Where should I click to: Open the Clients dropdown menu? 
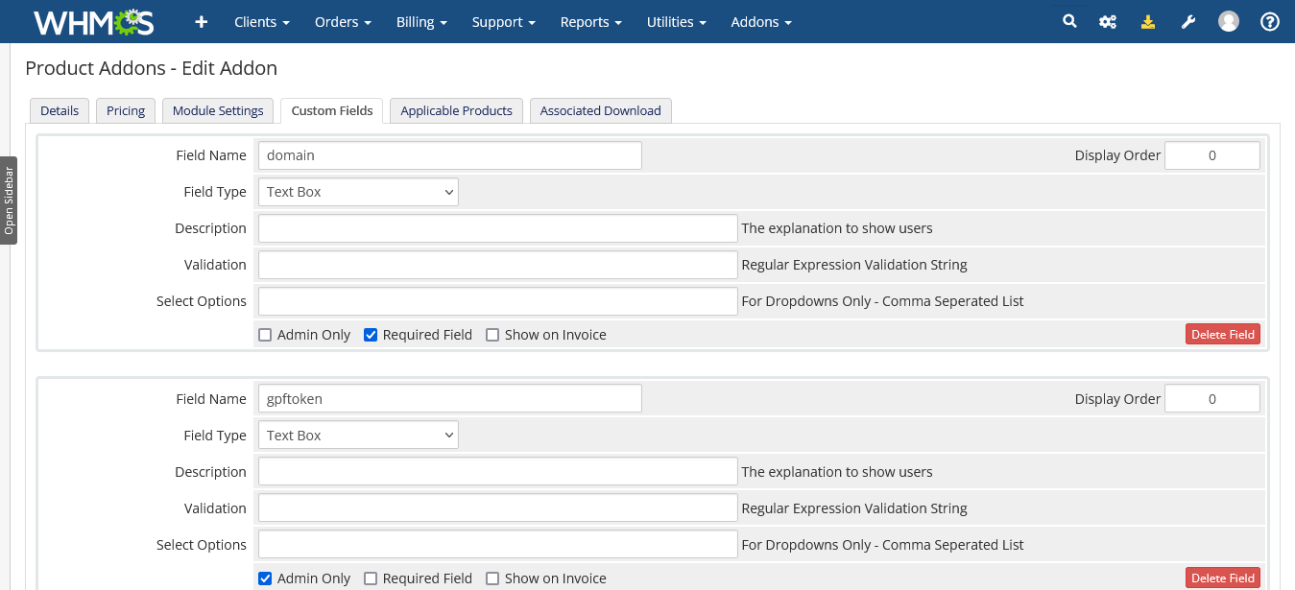click(x=262, y=22)
